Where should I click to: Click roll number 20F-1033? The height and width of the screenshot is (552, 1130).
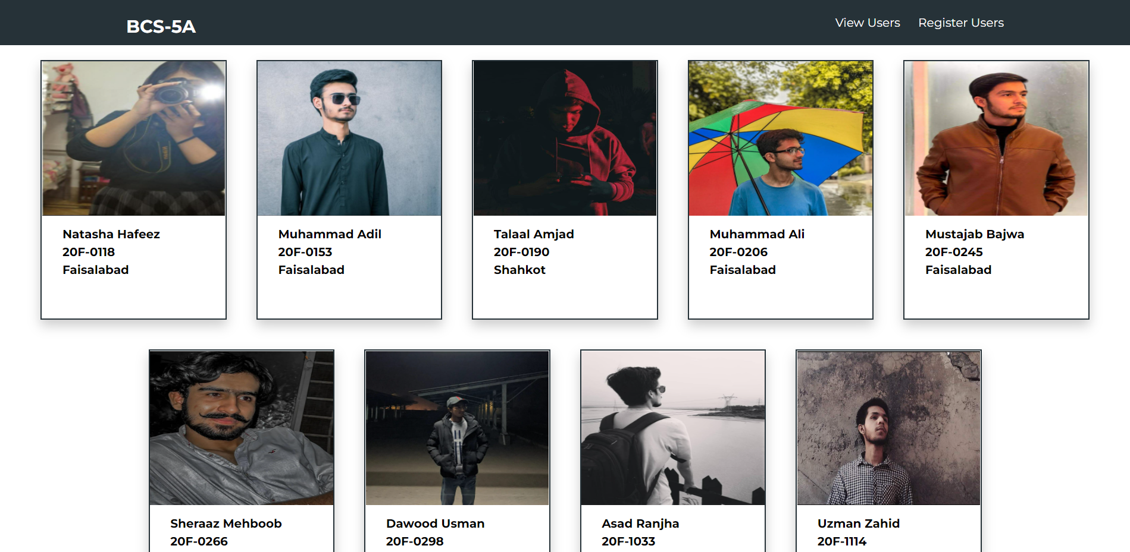click(x=628, y=541)
